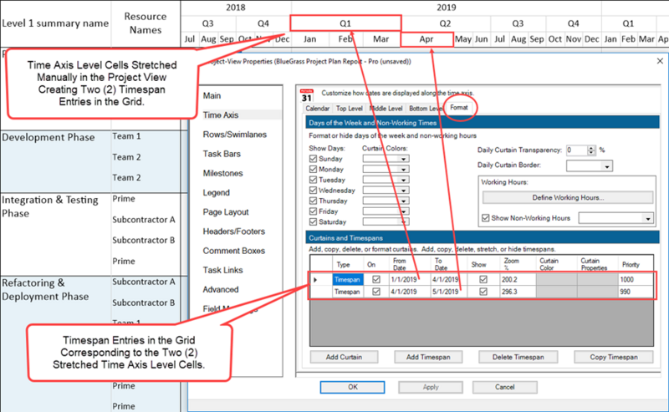The height and width of the screenshot is (412, 669).
Task: Open Task Bars settings
Action: tap(222, 154)
